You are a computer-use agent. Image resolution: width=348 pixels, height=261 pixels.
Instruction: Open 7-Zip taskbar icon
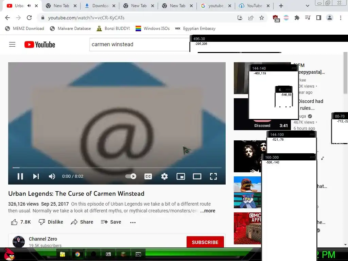tap(108, 254)
